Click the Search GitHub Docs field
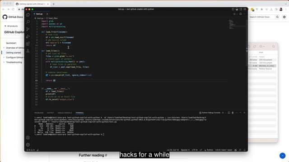Screen dimensions: 289x162 [262, 17]
